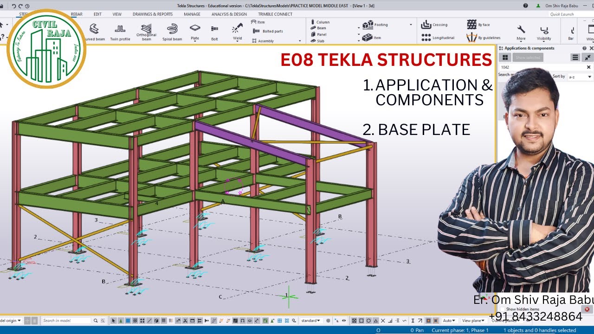
Task: Select the concrete Column tool
Action: 320,22
